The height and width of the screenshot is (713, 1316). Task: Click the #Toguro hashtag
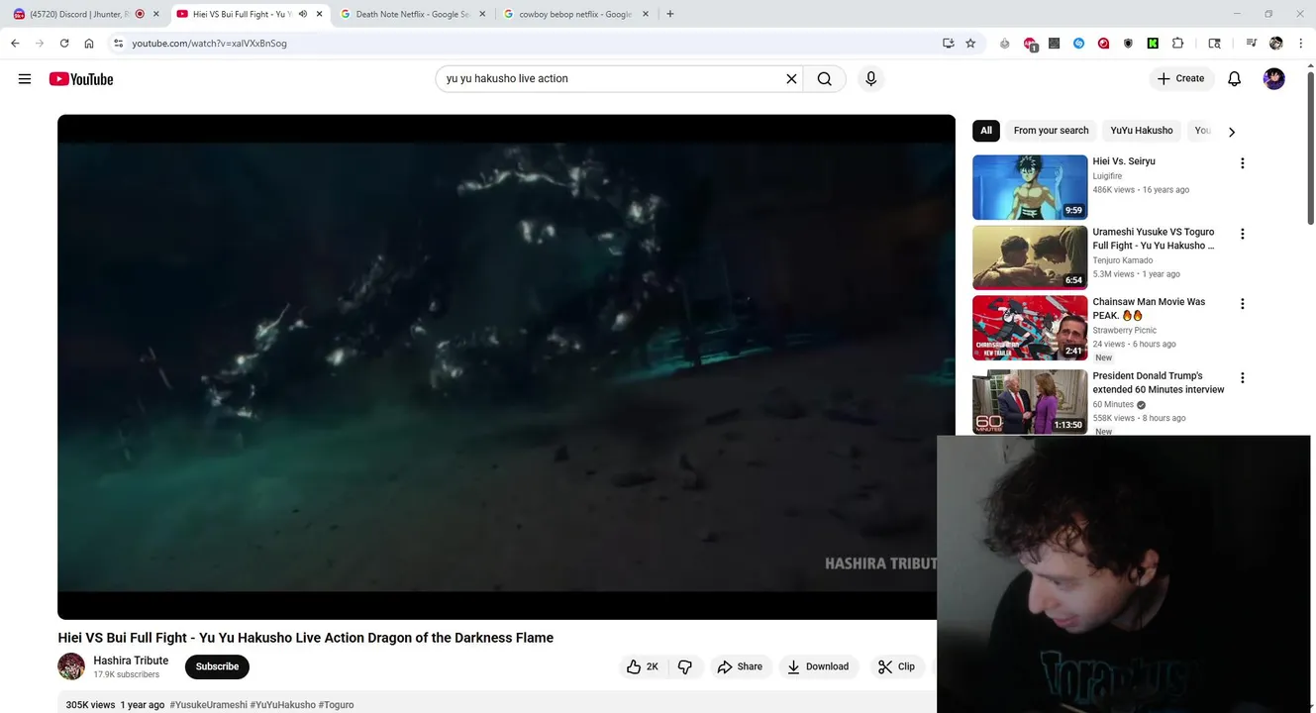336,705
